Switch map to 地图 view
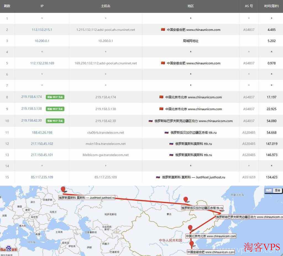Image resolution: width=283 pixels, height=256 pixels. [269, 191]
